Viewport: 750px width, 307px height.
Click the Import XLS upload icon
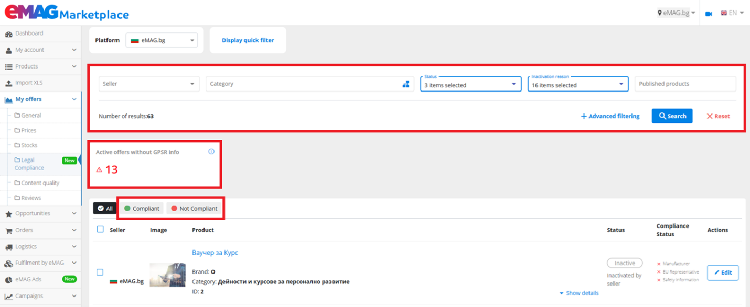[8, 83]
